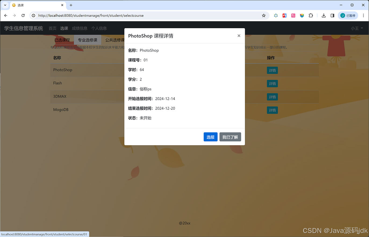Image resolution: width=369 pixels, height=237 pixels.
Task: Click the status value 未开始
Action: (x=145, y=118)
